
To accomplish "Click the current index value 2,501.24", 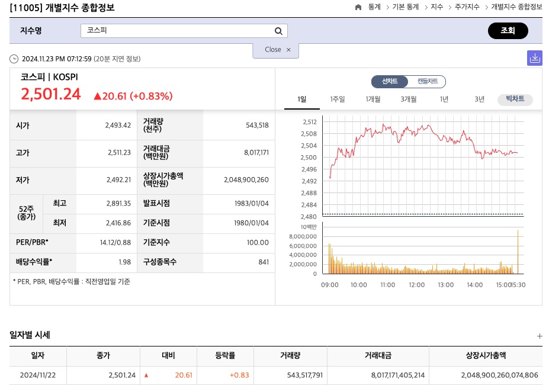I will [51, 94].
